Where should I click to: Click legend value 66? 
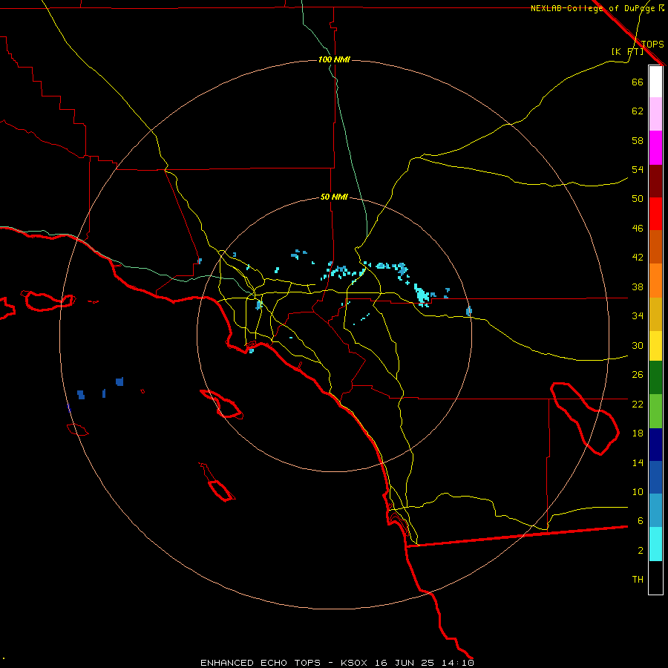638,82
